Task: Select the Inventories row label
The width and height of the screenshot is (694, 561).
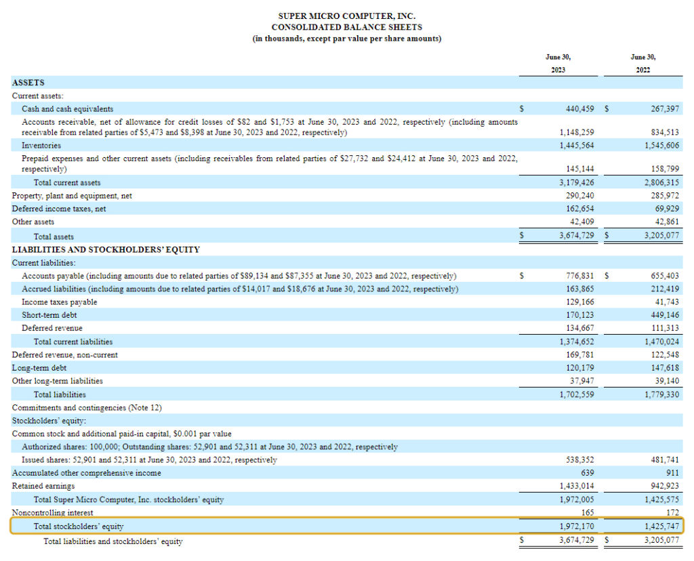Action: point(41,146)
